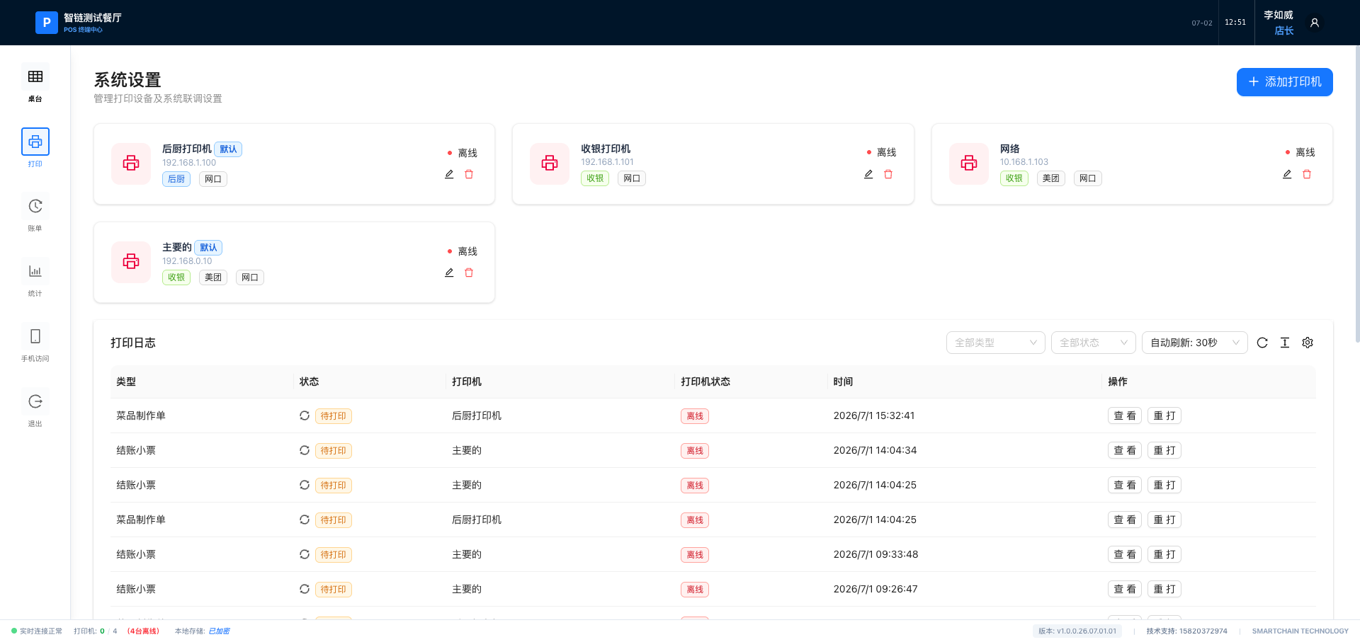Image resolution: width=1360 pixels, height=642 pixels.
Task: Click the version v1.0.0.26.07.01.01 label
Action: pyautogui.click(x=1077, y=631)
